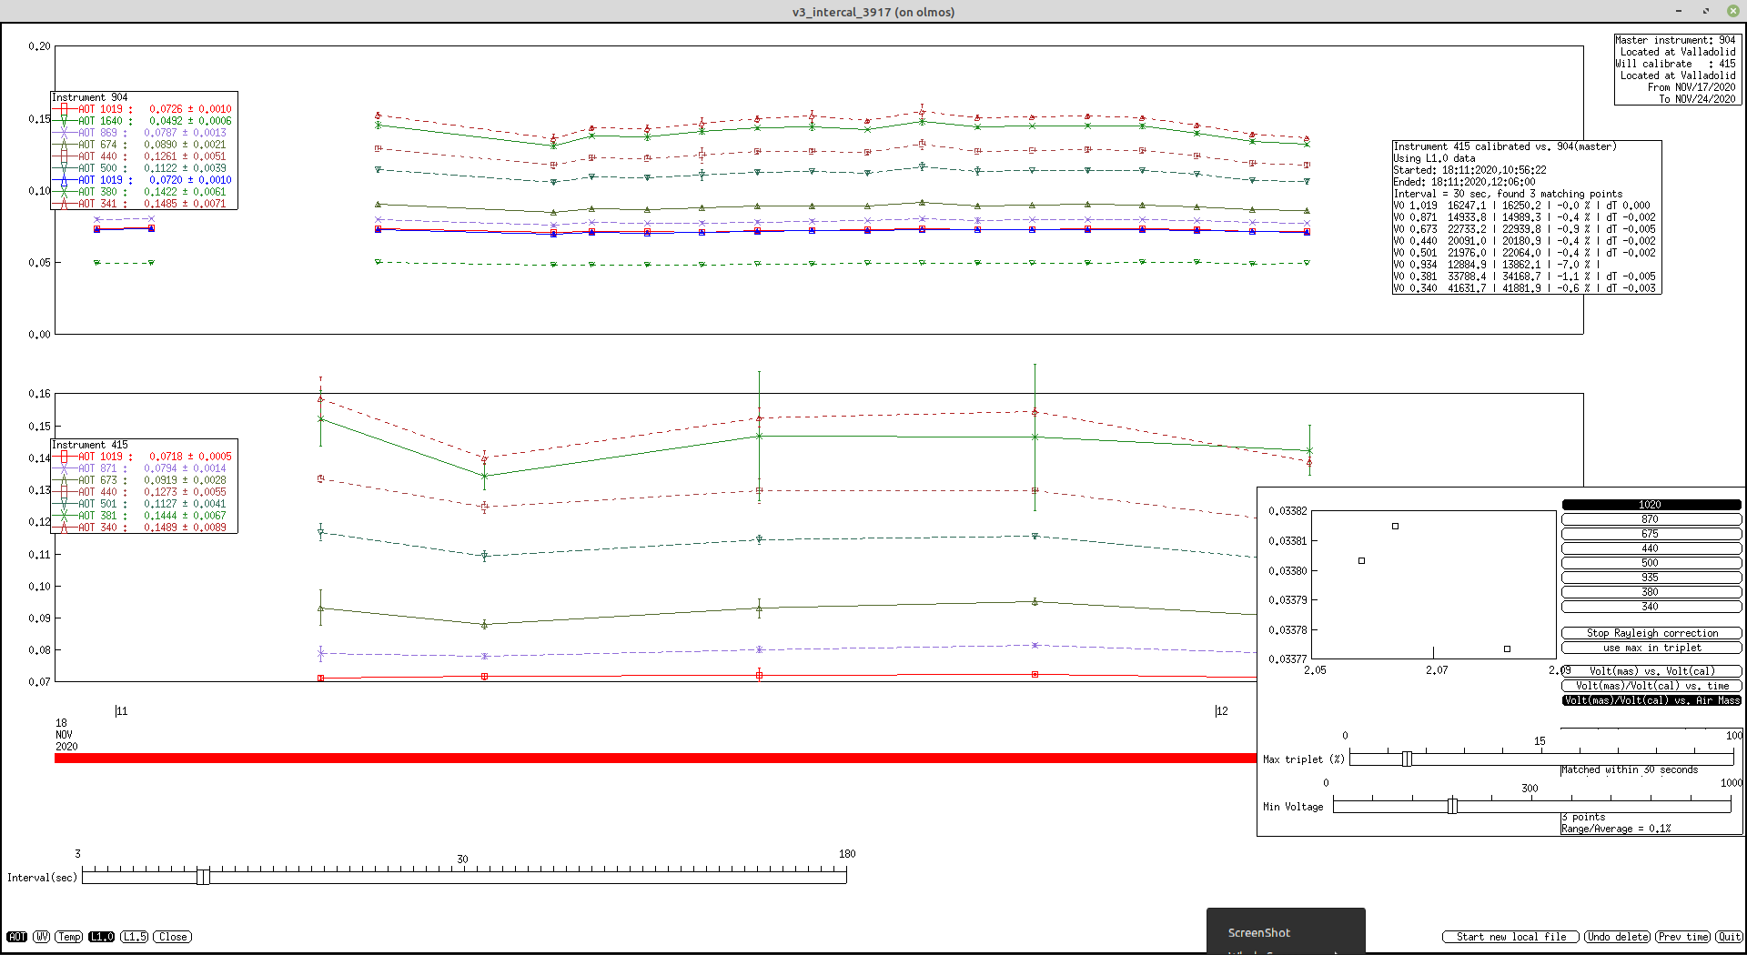Click legend entry AOT 1640 for instrument 904
The image size is (1747, 955).
(143, 121)
